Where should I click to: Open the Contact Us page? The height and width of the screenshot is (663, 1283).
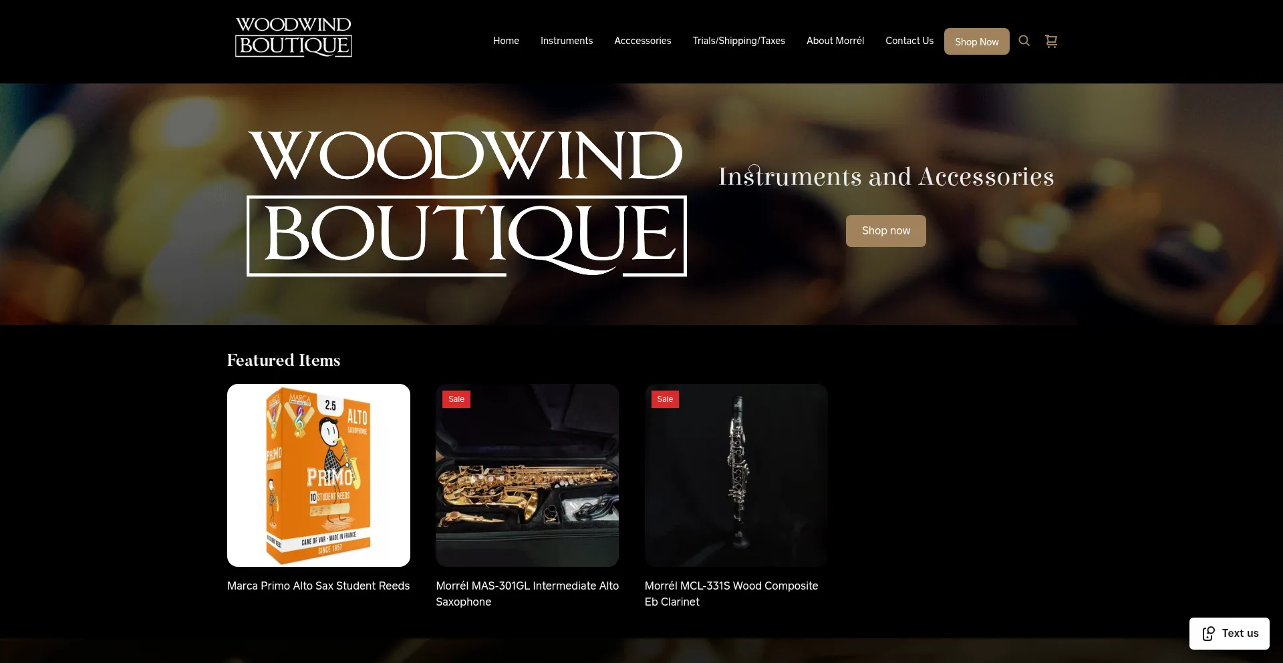click(x=909, y=41)
